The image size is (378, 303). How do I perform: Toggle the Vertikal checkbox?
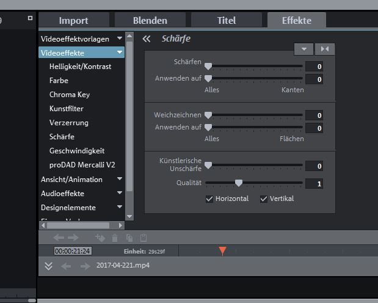tap(264, 199)
